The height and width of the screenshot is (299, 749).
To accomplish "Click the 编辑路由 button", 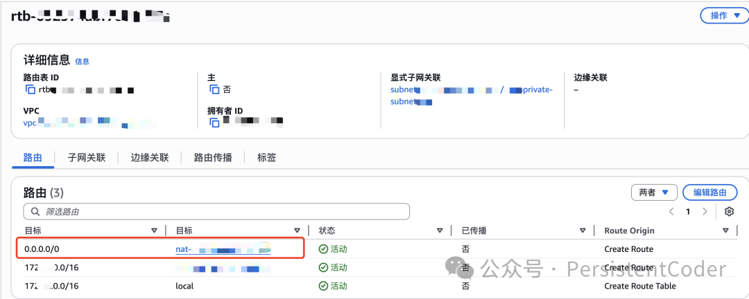I will coord(710,192).
